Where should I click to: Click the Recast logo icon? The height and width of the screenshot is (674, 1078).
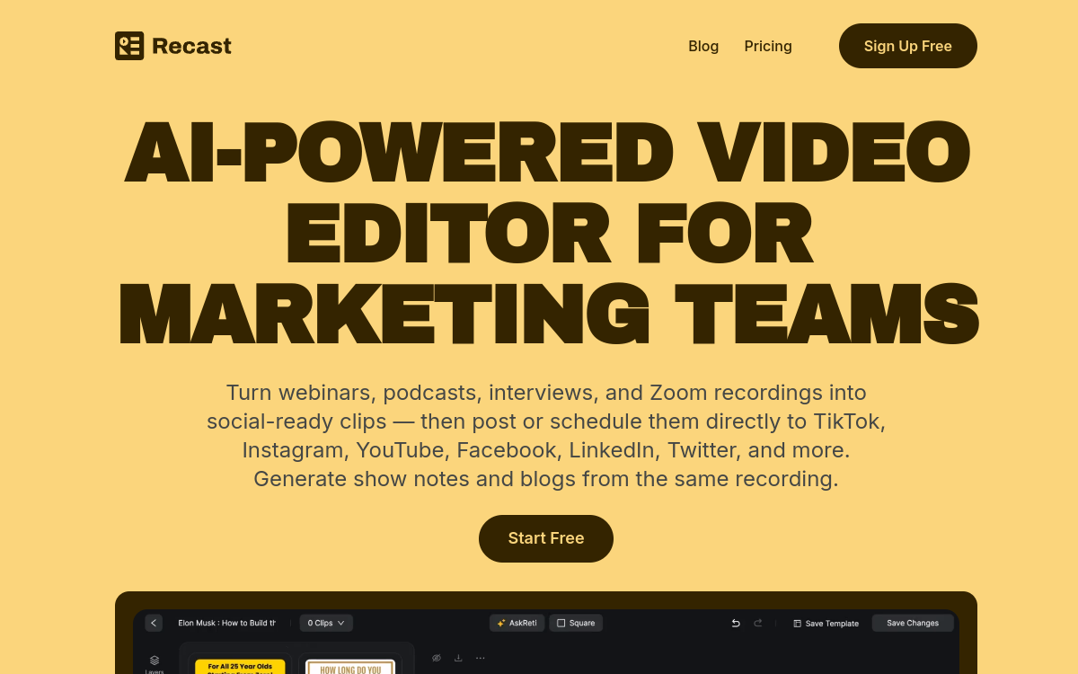click(129, 46)
